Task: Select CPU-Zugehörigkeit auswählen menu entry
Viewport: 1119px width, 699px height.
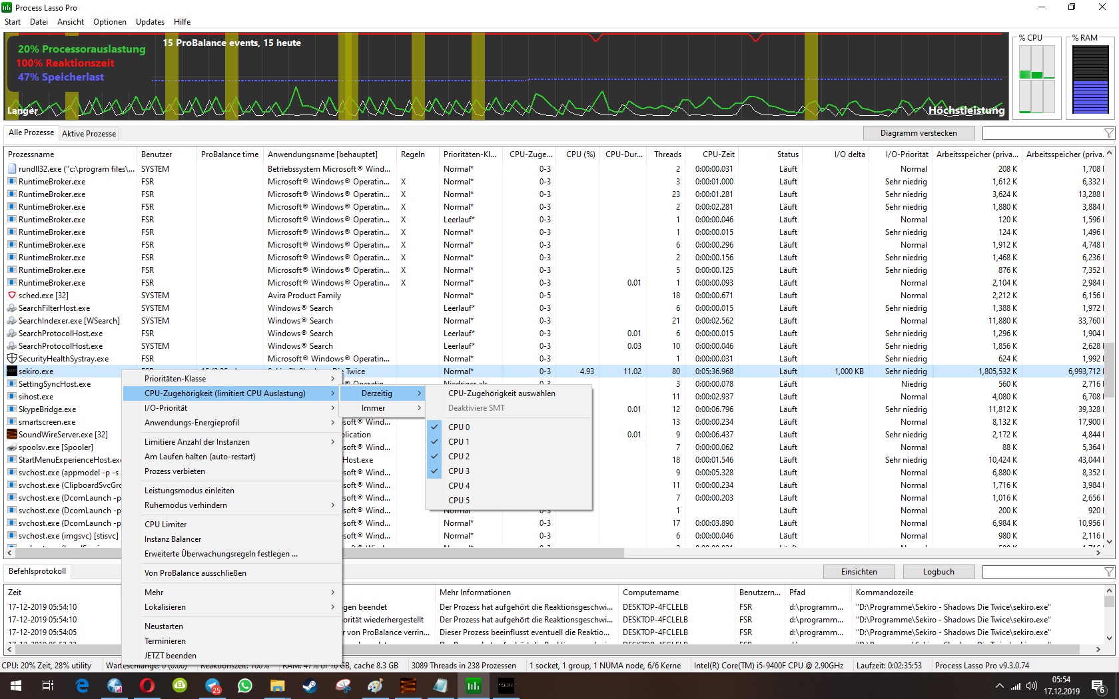Action: coord(509,393)
